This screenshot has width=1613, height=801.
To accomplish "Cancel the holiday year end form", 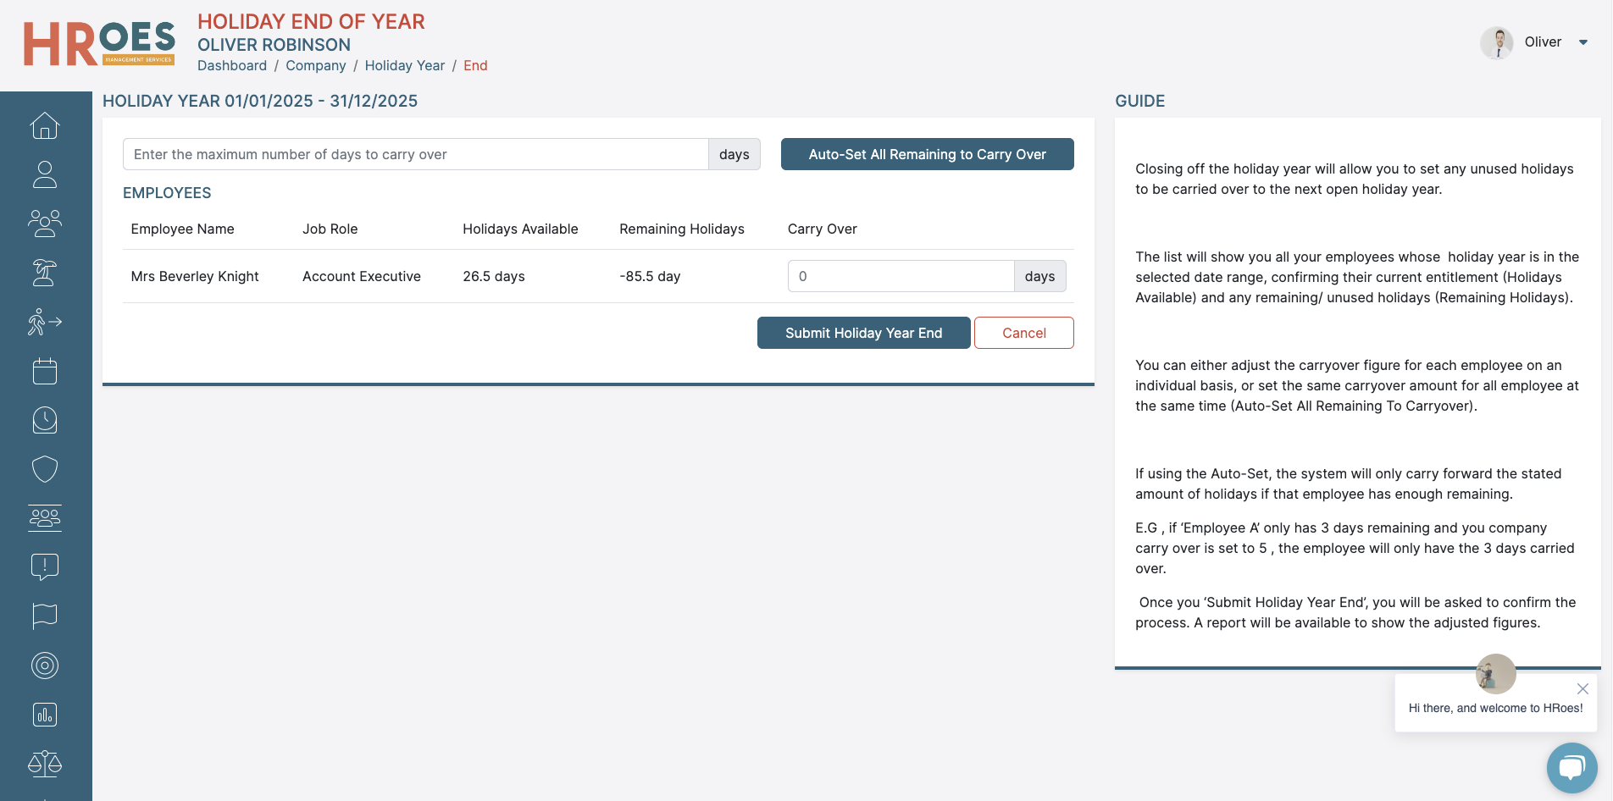I will click(x=1023, y=333).
